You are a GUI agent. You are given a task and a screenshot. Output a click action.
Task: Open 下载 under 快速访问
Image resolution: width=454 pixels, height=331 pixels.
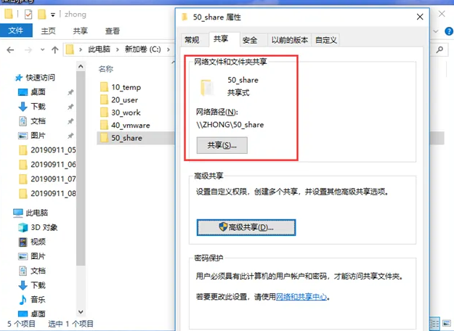38,107
